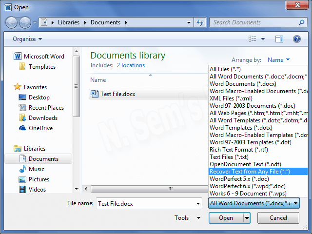Image resolution: width=312 pixels, height=234 pixels.
Task: Select the Videos library
Action: click(x=32, y=190)
